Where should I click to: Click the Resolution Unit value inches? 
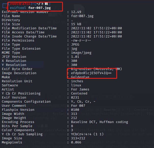click(77, 81)
